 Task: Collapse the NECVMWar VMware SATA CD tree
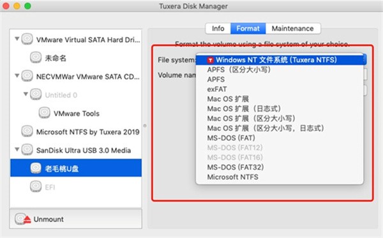tap(17, 76)
